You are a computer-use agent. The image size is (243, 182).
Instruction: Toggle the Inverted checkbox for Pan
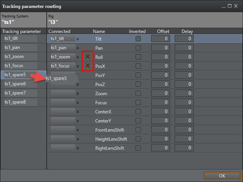[138, 48]
